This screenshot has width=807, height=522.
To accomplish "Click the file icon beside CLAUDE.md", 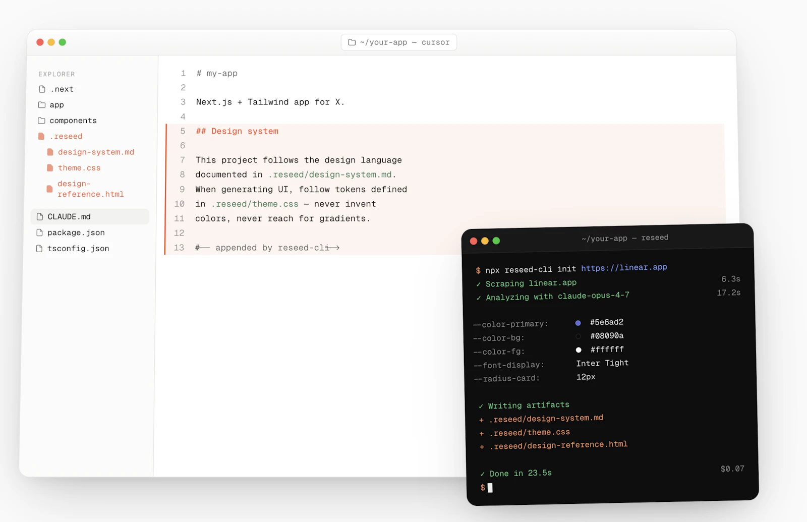I will [x=40, y=216].
